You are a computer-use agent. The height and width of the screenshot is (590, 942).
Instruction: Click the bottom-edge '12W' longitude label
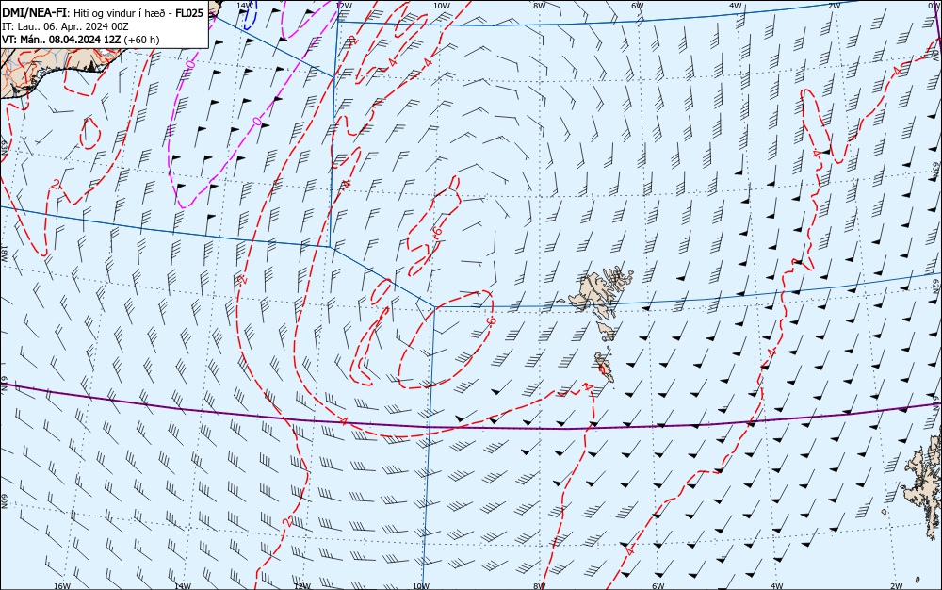point(302,586)
